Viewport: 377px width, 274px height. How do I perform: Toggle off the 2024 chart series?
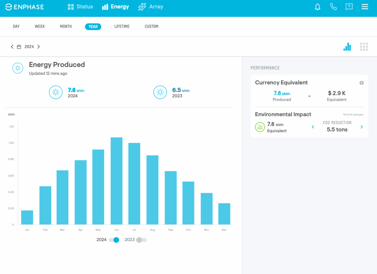[x=114, y=240]
